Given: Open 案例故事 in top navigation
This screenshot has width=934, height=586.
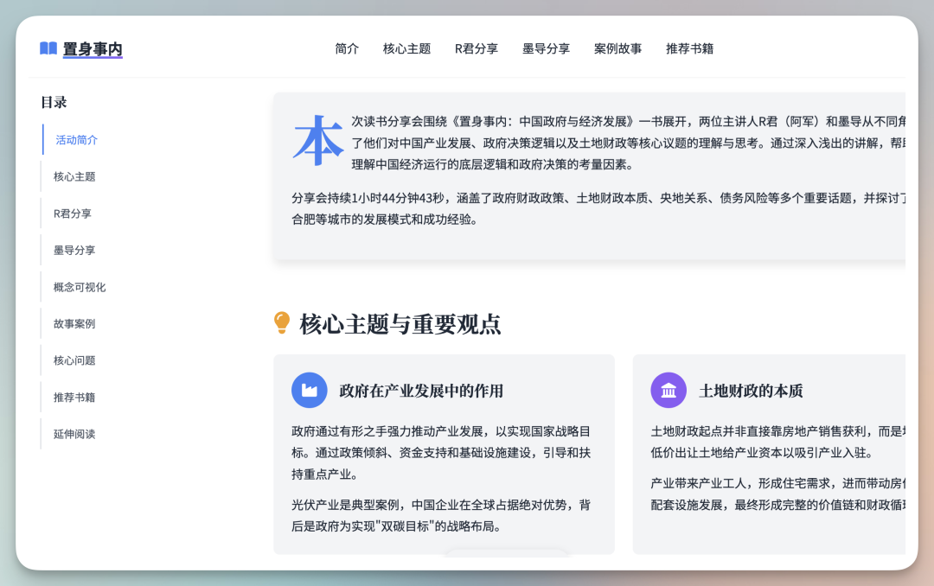Looking at the screenshot, I should pos(617,48).
